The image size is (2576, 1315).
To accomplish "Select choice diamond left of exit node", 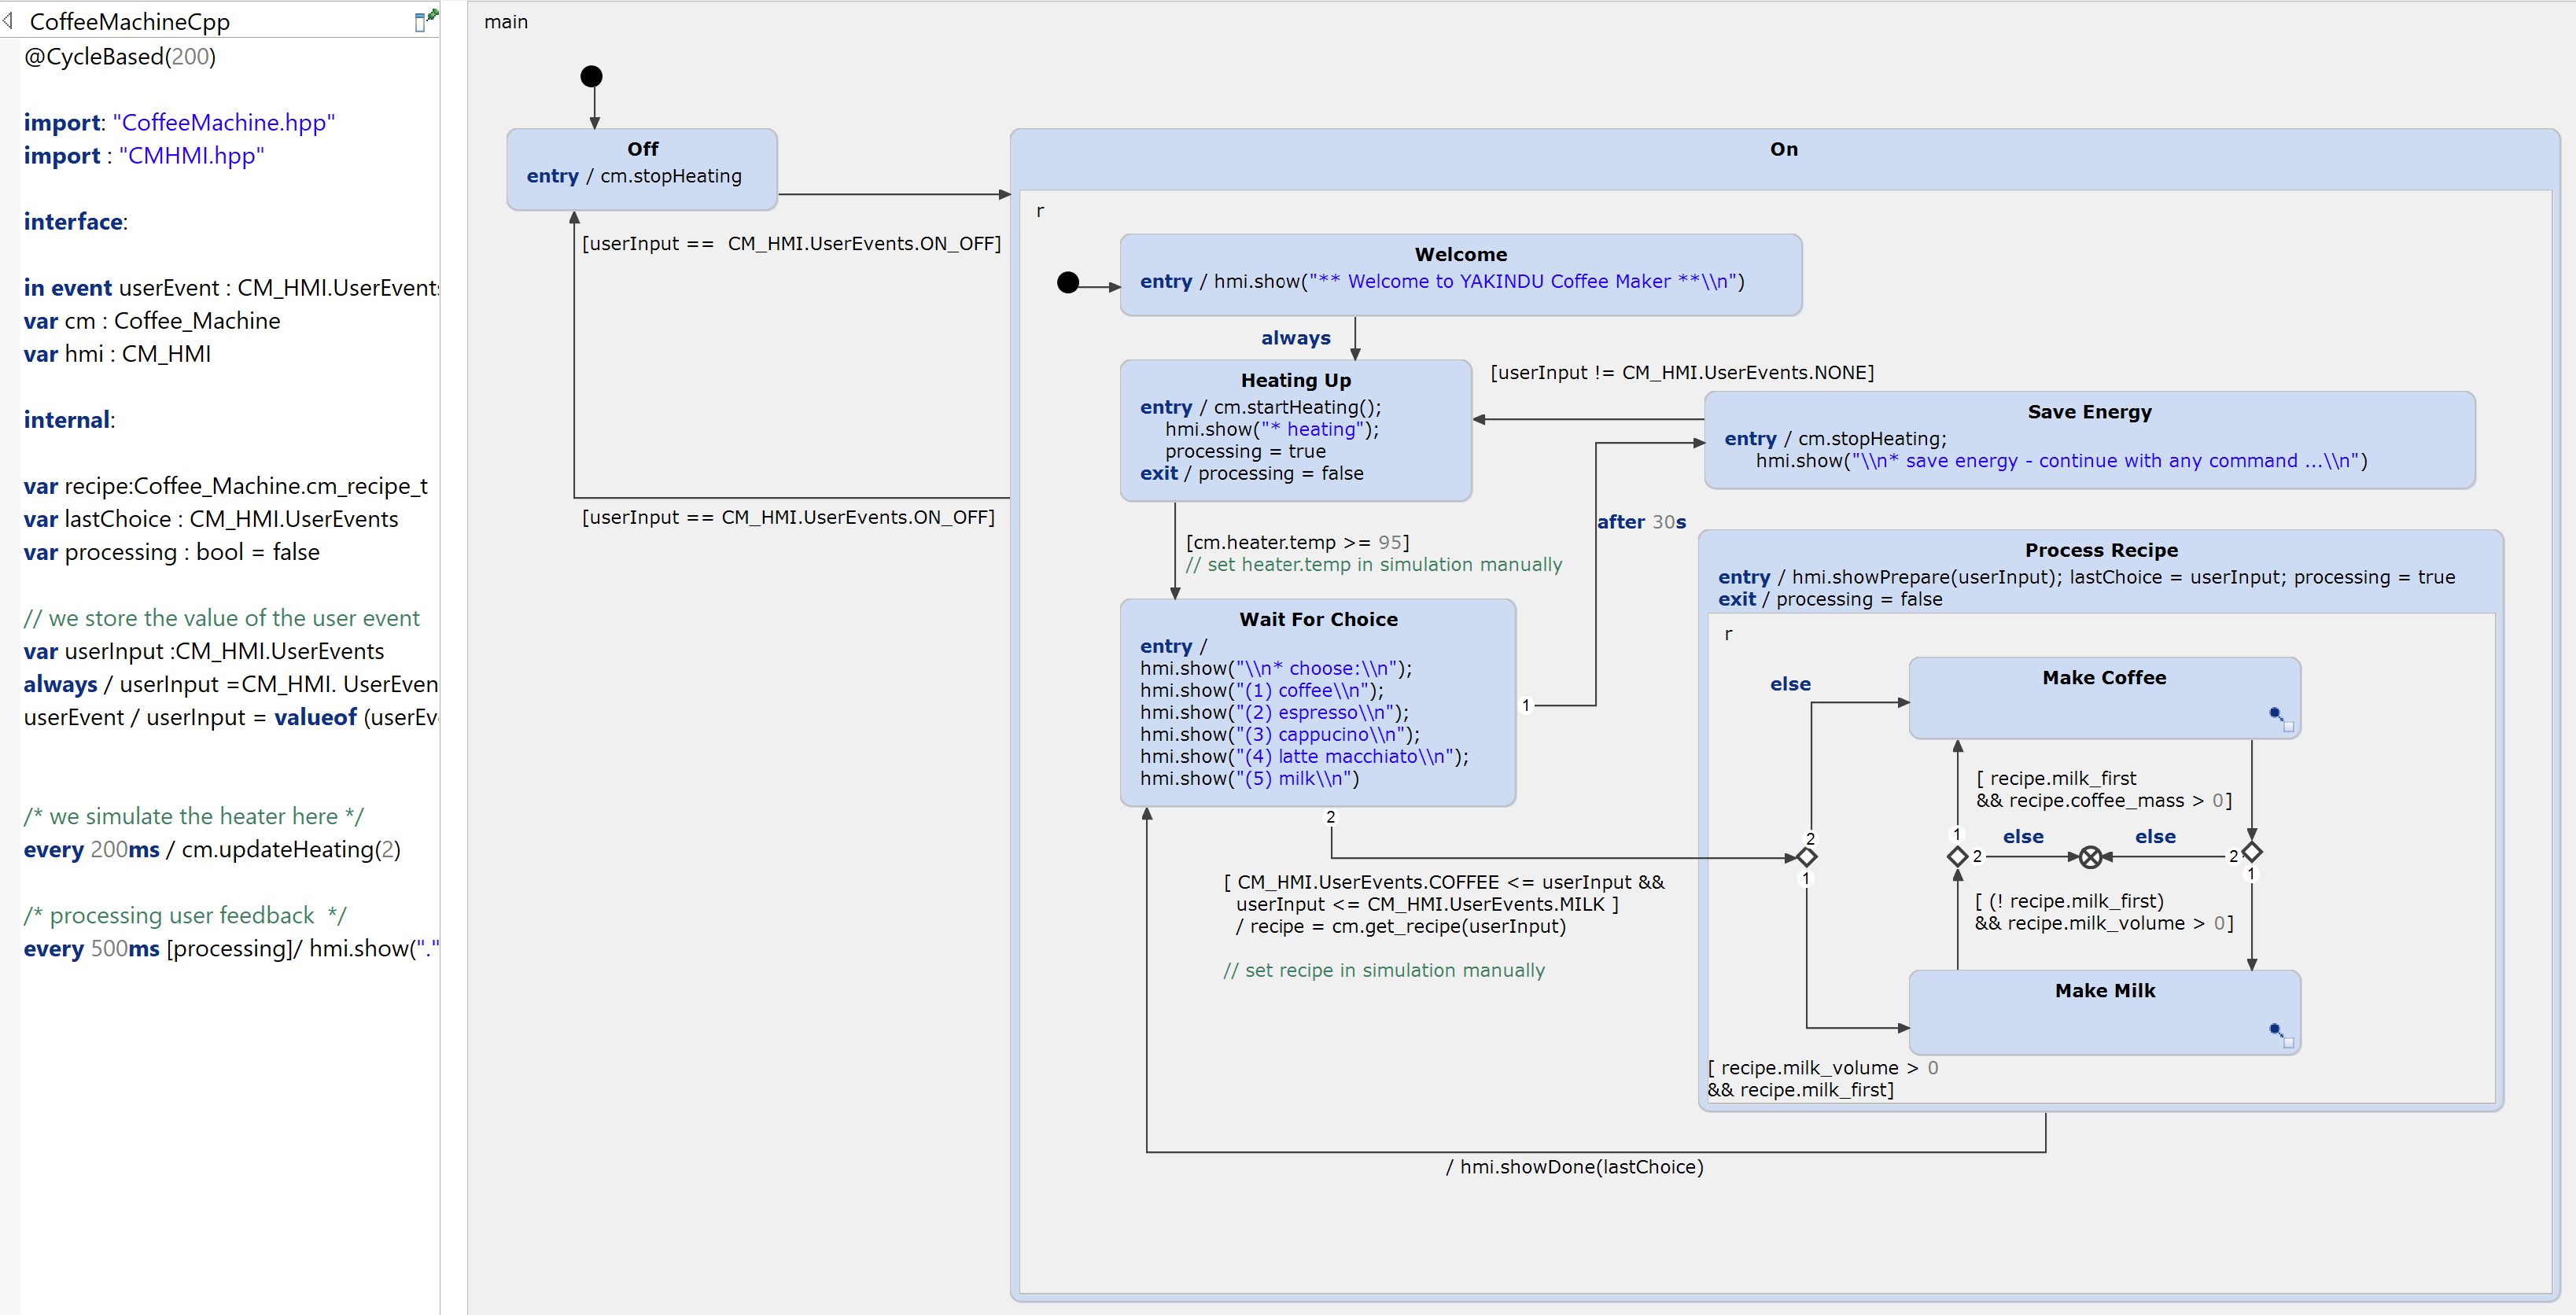I will click(x=1958, y=857).
